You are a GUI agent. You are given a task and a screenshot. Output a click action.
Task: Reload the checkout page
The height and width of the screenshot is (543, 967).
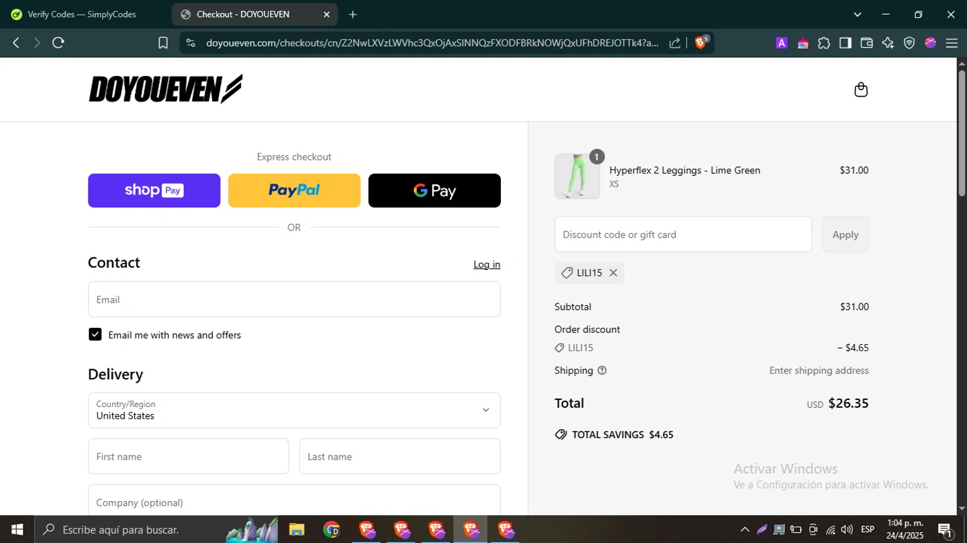pyautogui.click(x=59, y=43)
